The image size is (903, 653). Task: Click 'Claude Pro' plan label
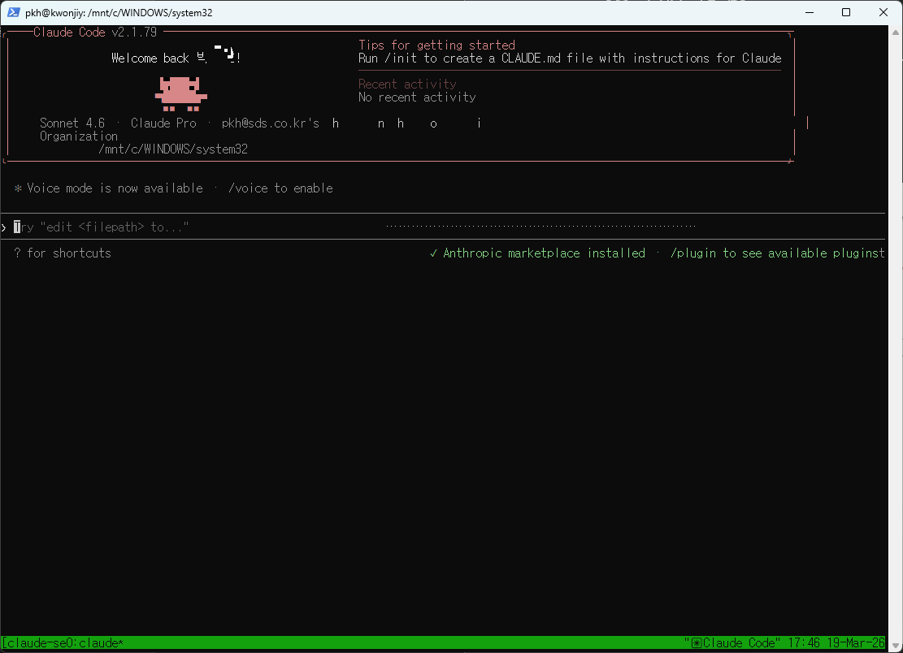tap(163, 123)
